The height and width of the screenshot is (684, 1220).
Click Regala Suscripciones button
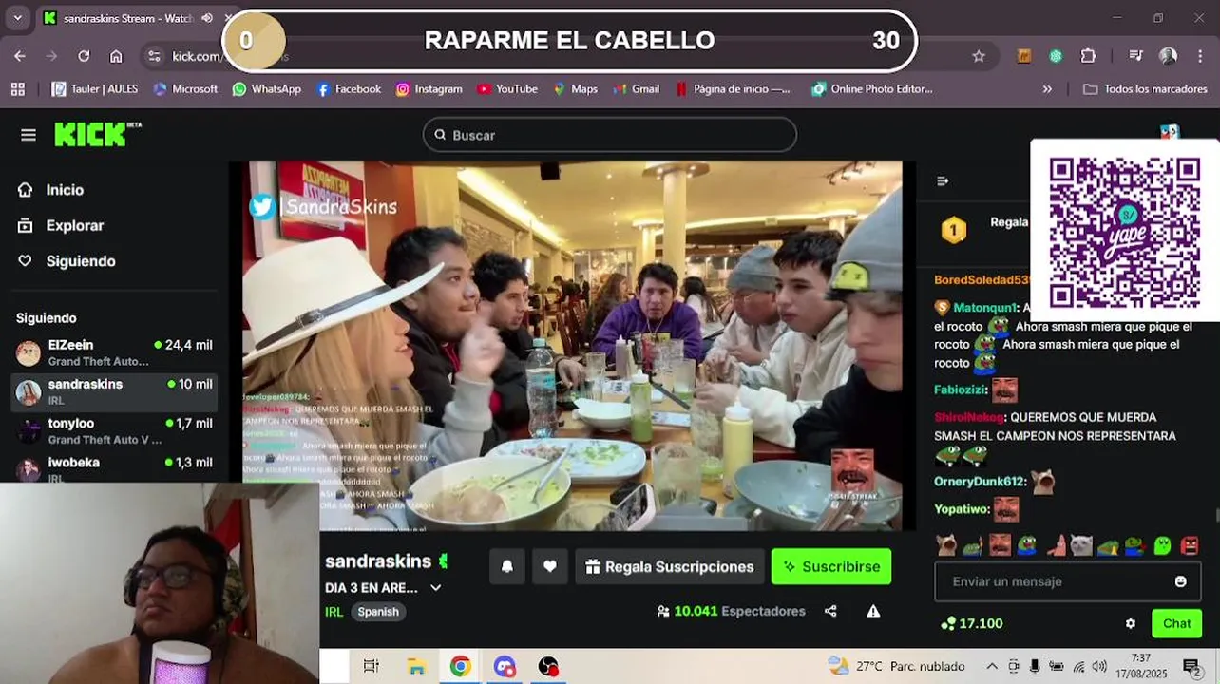pyautogui.click(x=670, y=566)
